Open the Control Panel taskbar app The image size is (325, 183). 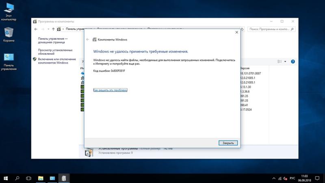pyautogui.click(x=52, y=178)
